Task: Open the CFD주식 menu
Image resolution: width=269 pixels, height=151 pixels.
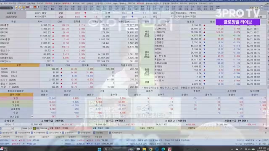Action: click(x=108, y=3)
